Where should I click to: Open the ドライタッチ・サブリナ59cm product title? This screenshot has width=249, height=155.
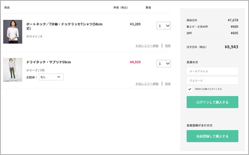[x=49, y=62]
